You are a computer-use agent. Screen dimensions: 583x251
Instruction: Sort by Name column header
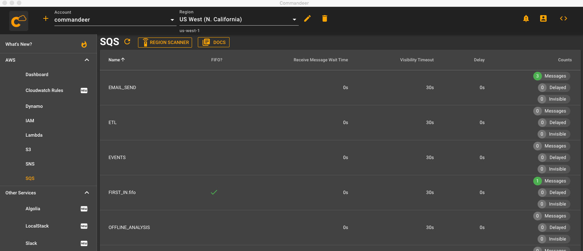pyautogui.click(x=114, y=60)
